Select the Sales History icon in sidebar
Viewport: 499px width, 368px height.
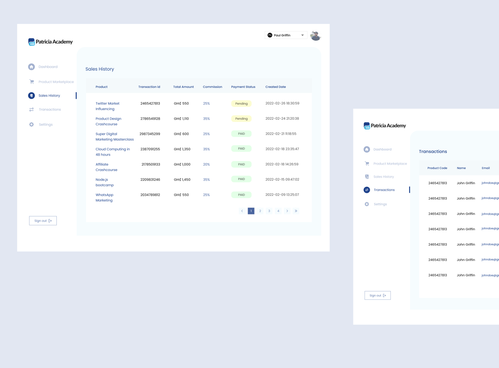tap(31, 95)
